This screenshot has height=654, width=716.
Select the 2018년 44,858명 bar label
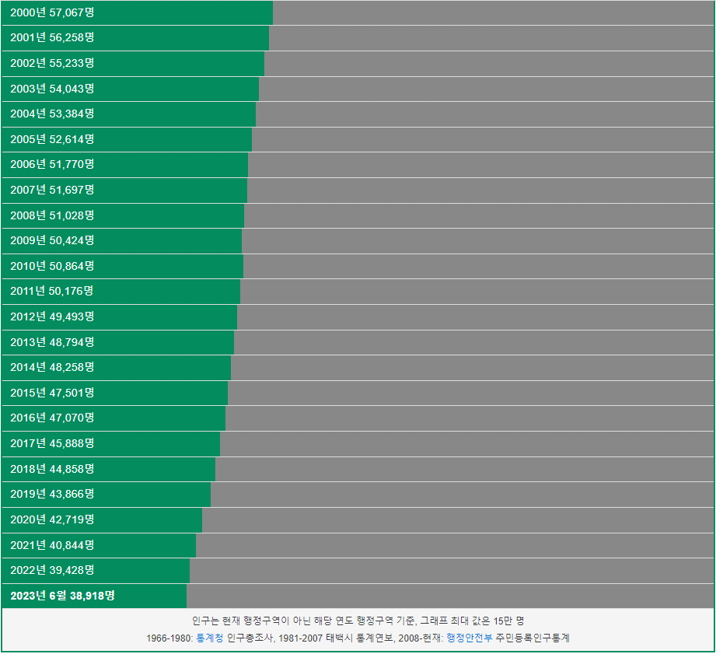point(52,469)
